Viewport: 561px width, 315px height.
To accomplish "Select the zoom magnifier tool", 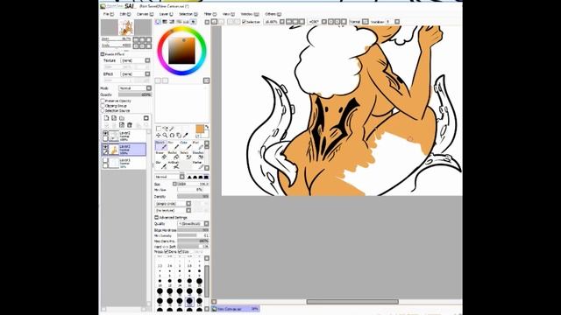I will [165, 136].
